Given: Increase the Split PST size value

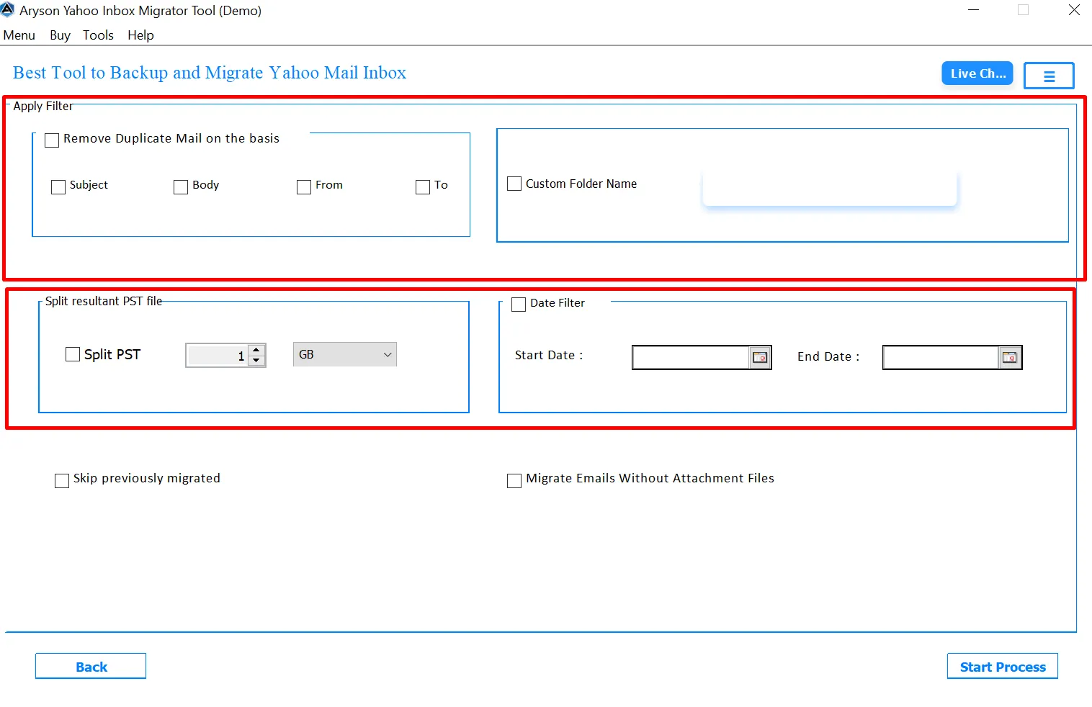Looking at the screenshot, I should pyautogui.click(x=256, y=350).
